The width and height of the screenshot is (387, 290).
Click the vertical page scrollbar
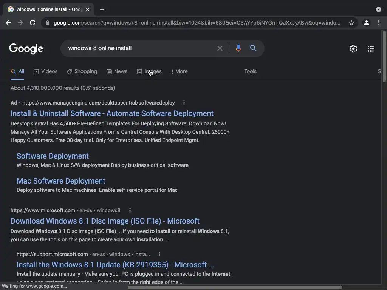click(x=384, y=57)
